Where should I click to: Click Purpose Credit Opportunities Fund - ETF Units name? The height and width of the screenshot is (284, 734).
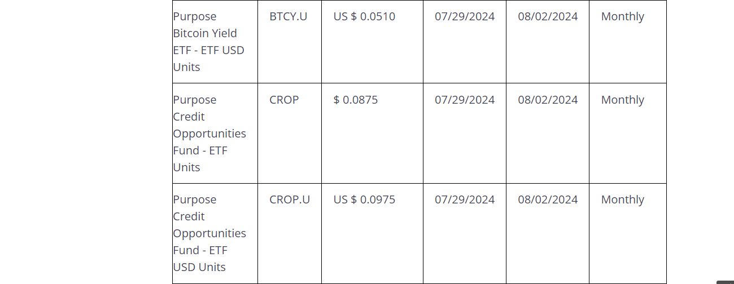209,134
